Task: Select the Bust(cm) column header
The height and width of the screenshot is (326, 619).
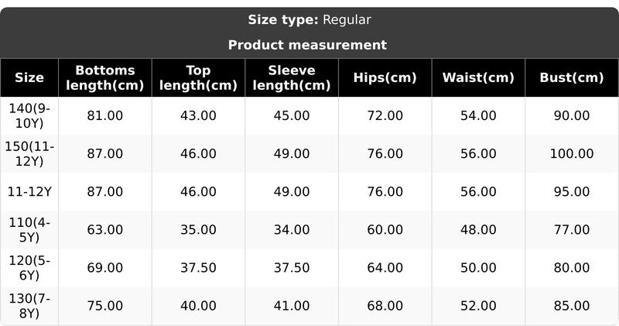Action: click(x=572, y=77)
